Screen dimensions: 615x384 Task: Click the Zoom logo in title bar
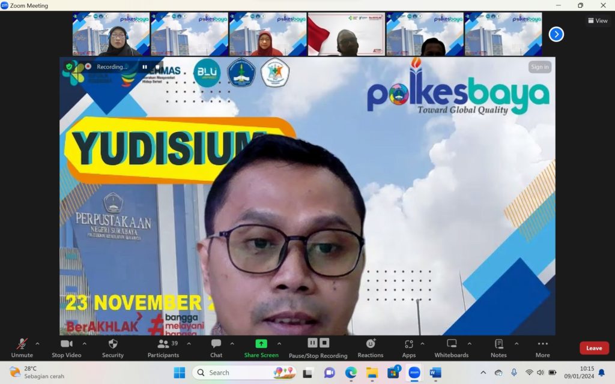pyautogui.click(x=5, y=5)
